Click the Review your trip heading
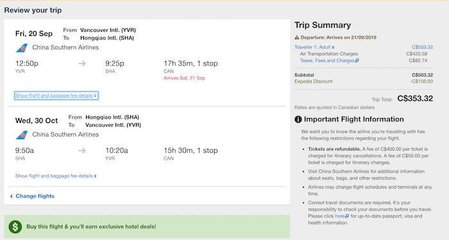Screen dimensions: 449x240 coord(33,10)
